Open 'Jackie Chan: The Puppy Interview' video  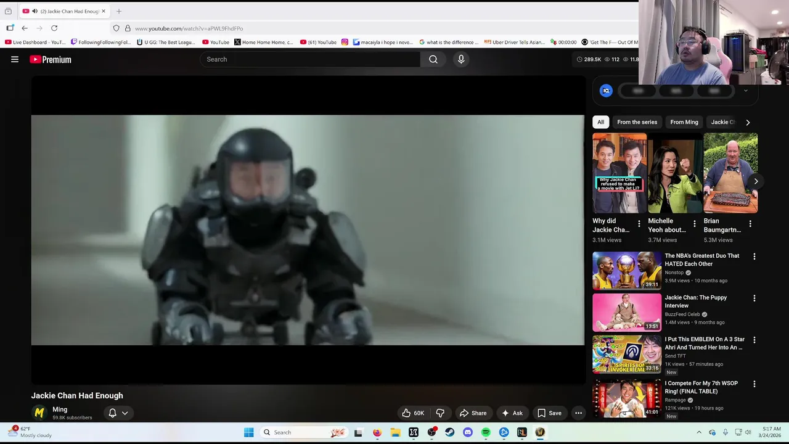[695, 302]
